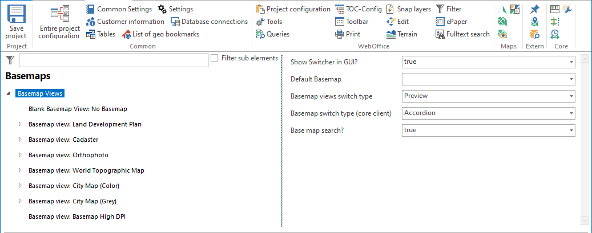
Task: Open Database connections
Action: tap(209, 22)
